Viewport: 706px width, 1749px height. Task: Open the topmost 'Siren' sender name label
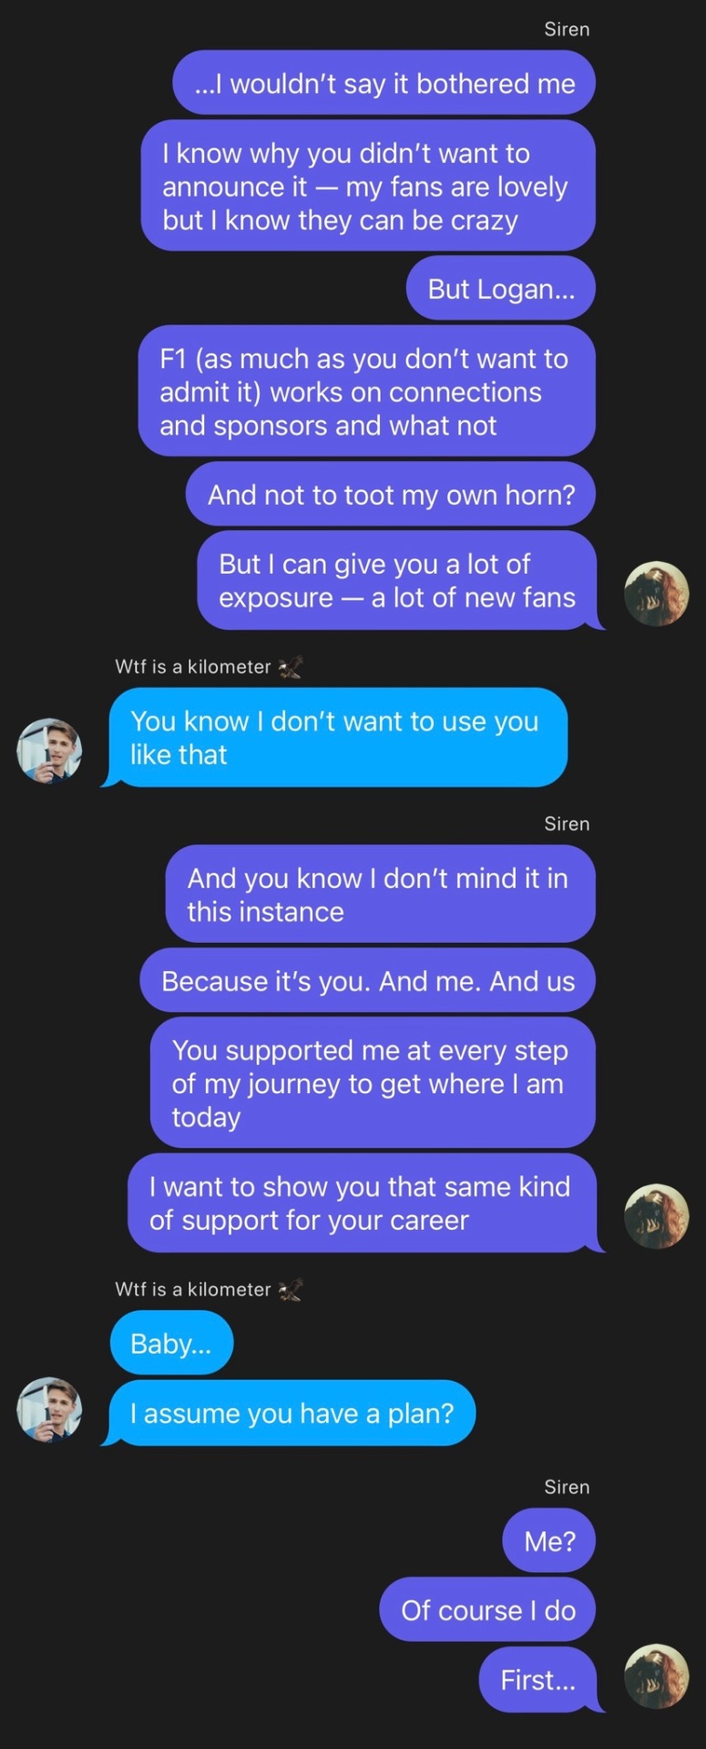(567, 29)
